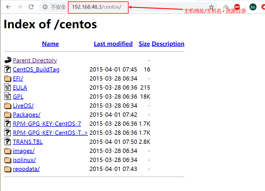Image resolution: width=265 pixels, height=191 pixels.
Task: Open the isolinux/ directory link
Action: coord(24,160)
